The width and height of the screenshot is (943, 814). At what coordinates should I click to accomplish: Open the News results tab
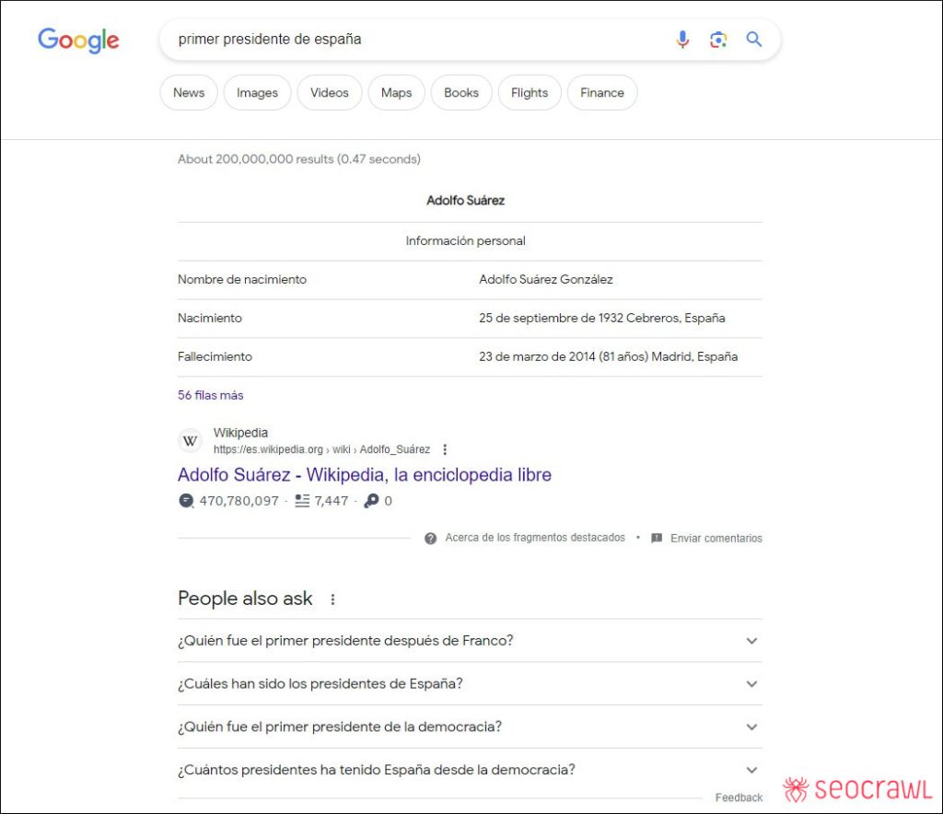click(x=188, y=92)
